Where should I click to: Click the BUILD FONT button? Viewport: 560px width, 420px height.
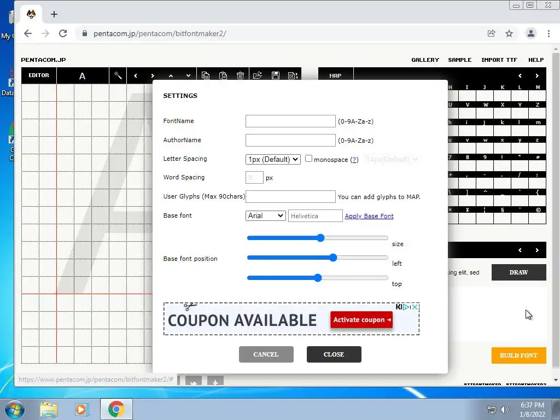(518, 355)
